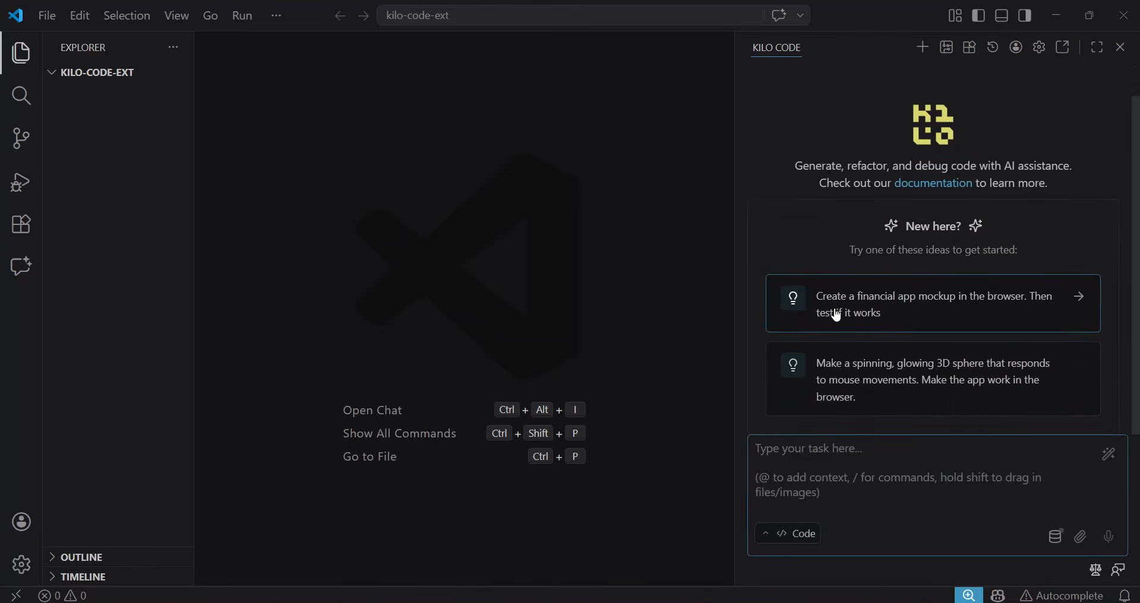Open notifications bell in status bar

pyautogui.click(x=1125, y=595)
